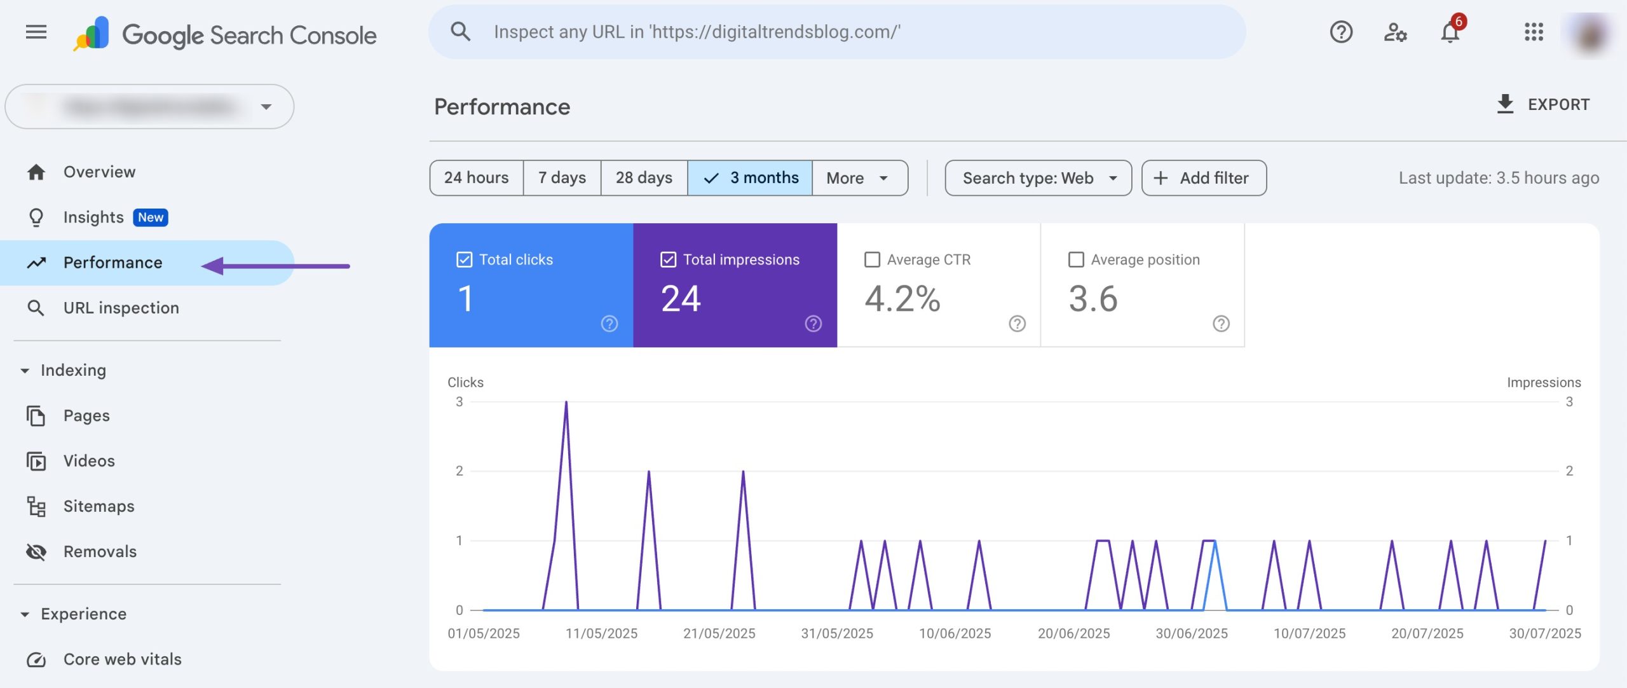This screenshot has width=1627, height=688.
Task: Click the help question mark icon in header
Action: coord(1341,32)
